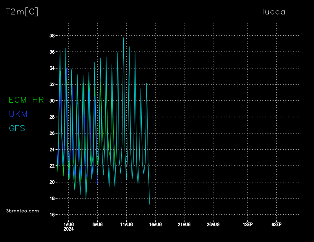
Task: Open the 3bmeteo.com watermark link
Action: click(23, 211)
